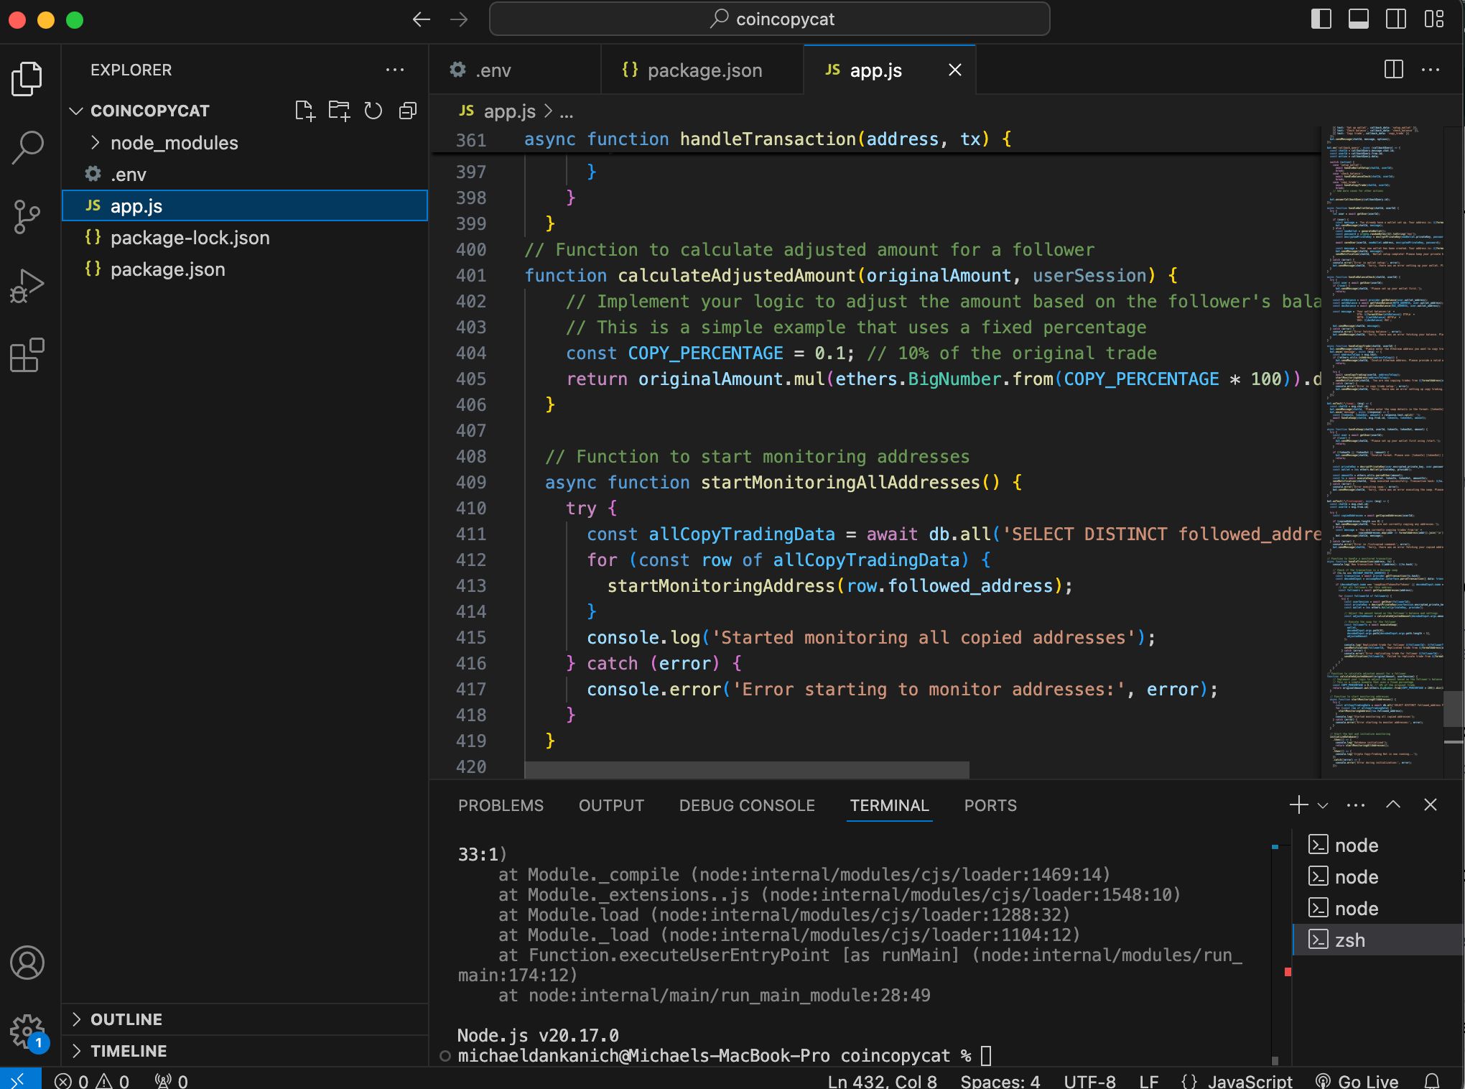The image size is (1465, 1089).
Task: Open the breadcrumb ellipsis after app.js
Action: point(567,111)
